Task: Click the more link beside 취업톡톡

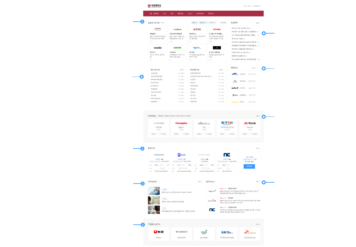Action: (258, 23)
